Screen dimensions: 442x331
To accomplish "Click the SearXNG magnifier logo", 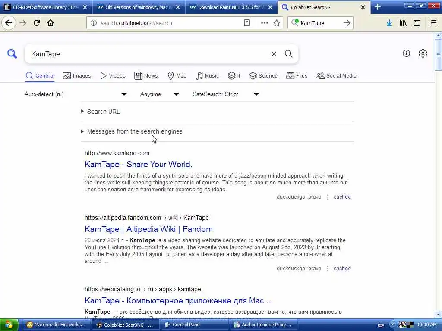I will click(x=12, y=53).
